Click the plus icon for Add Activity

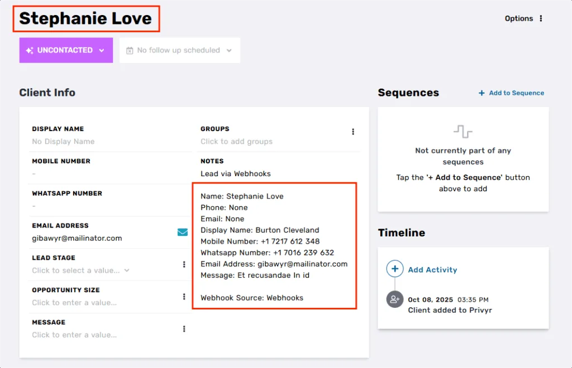click(395, 269)
